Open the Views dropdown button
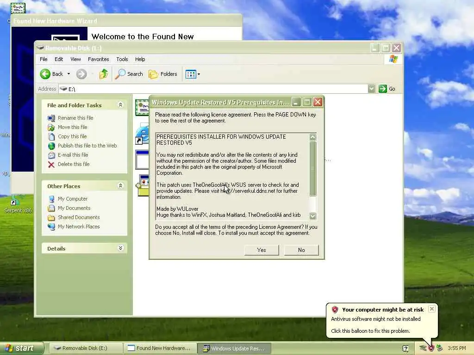 pos(193,74)
